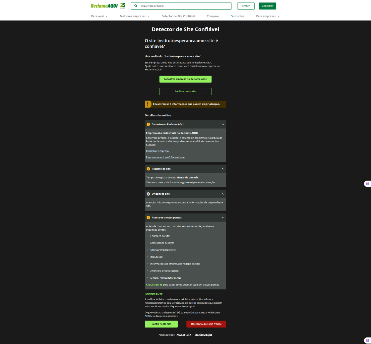371x344 pixels.
Task: Collapse the Registro do site section
Action: (x=223, y=169)
